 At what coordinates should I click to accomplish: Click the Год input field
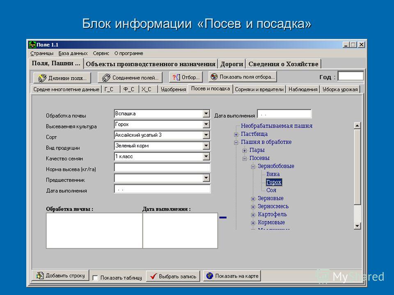pos(350,76)
